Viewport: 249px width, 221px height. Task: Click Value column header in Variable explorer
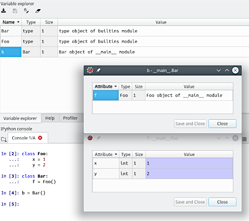point(161,22)
